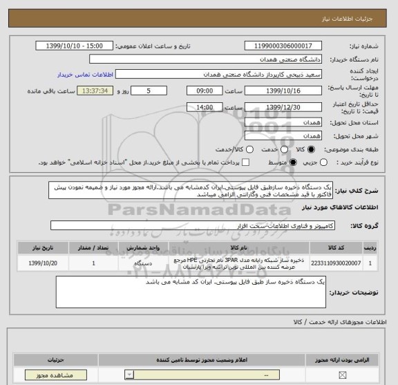Screen dimensions: 398x385
Task: Click the remaining time countdown 13:37:34
Action: [x=95, y=91]
